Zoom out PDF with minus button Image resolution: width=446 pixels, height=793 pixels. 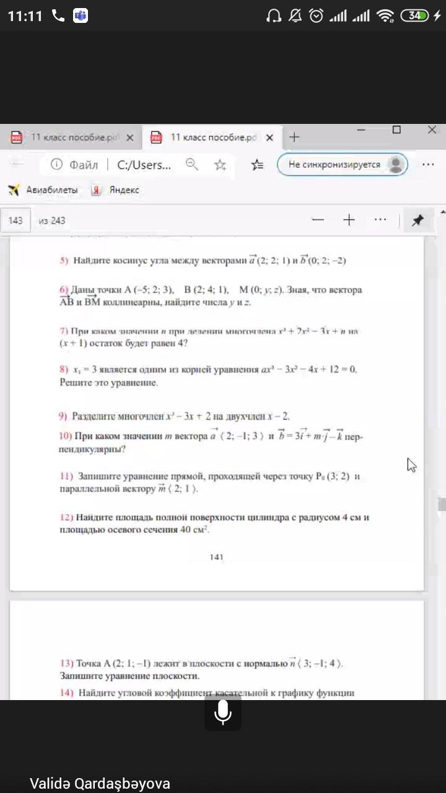(x=318, y=220)
